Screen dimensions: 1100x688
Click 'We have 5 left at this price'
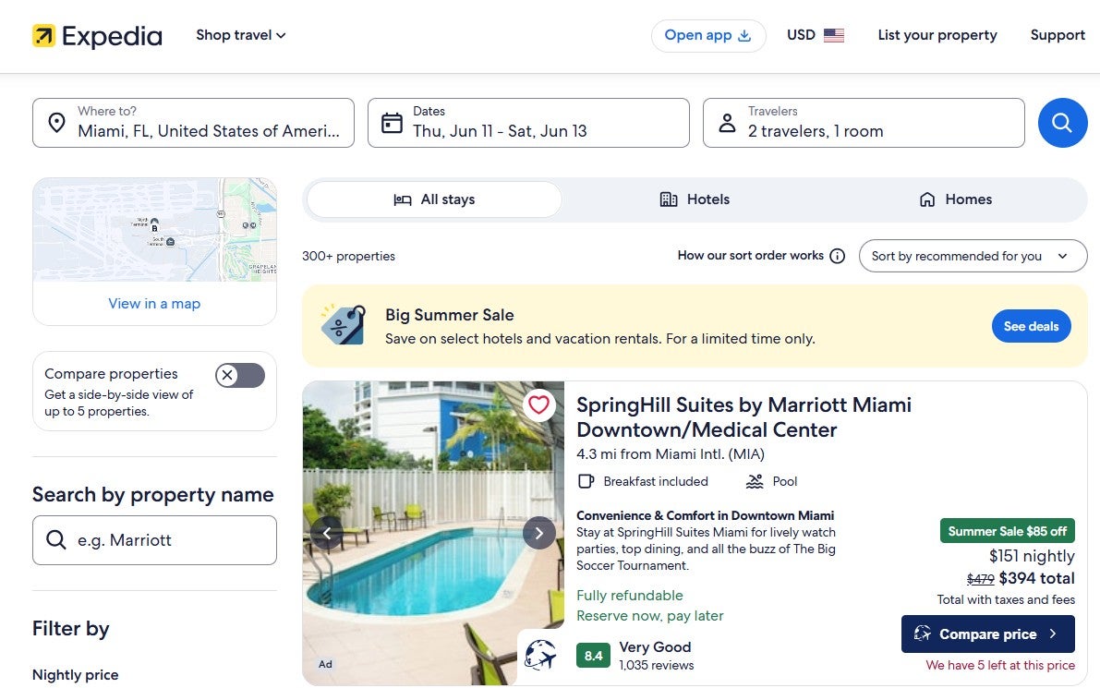point(999,665)
